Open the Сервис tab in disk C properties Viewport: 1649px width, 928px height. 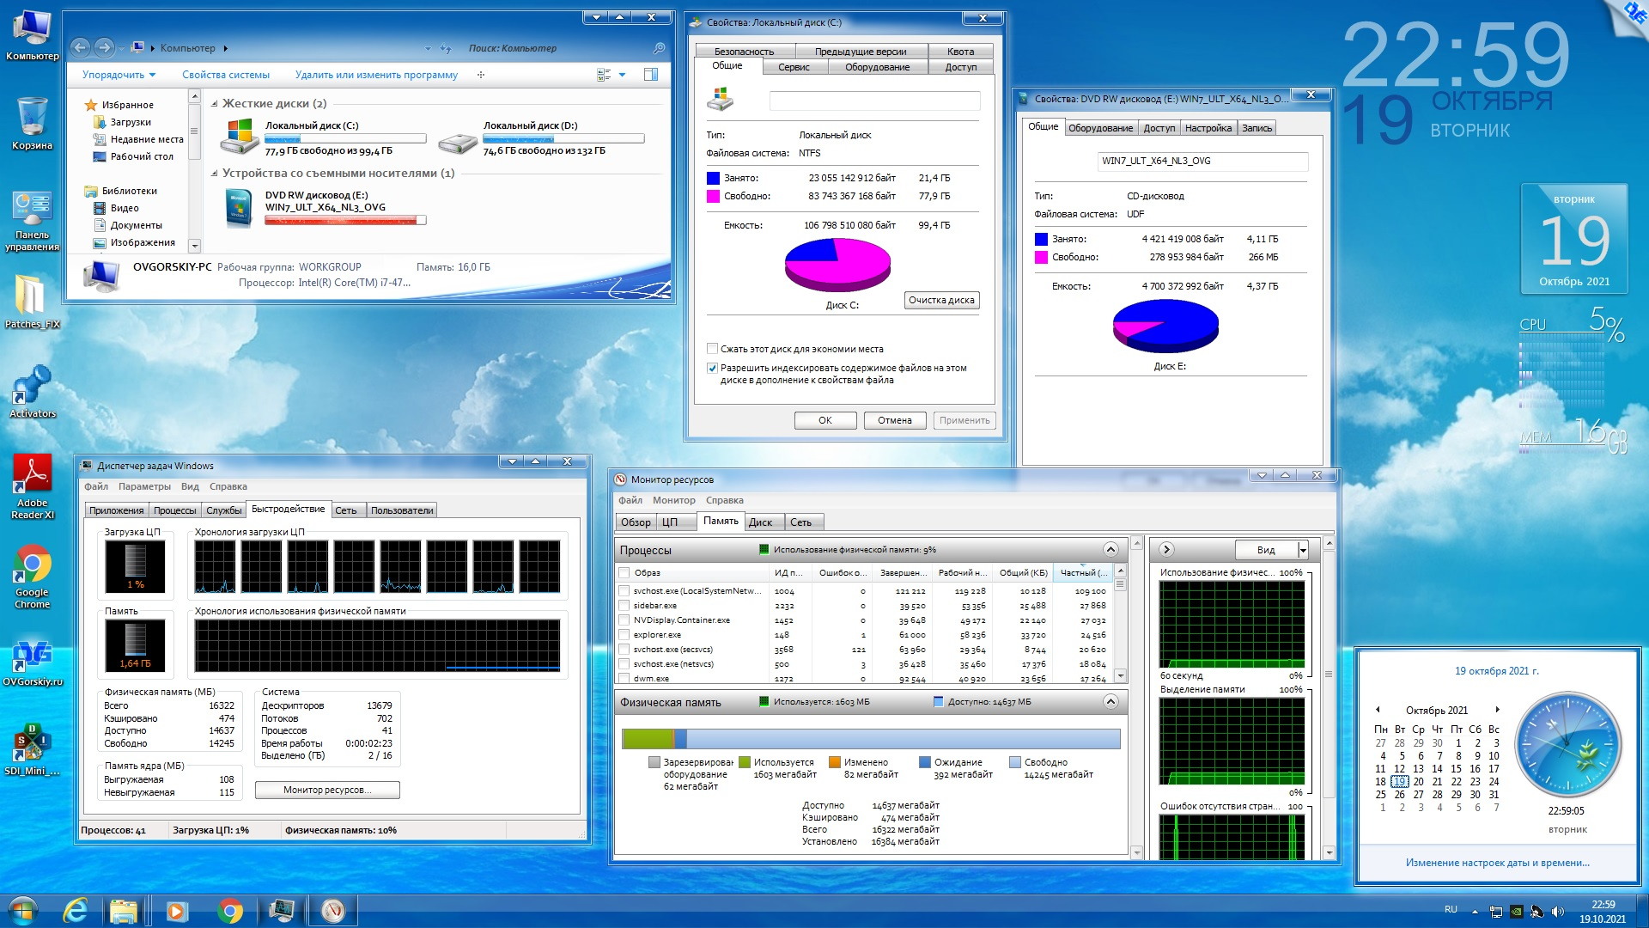click(794, 67)
